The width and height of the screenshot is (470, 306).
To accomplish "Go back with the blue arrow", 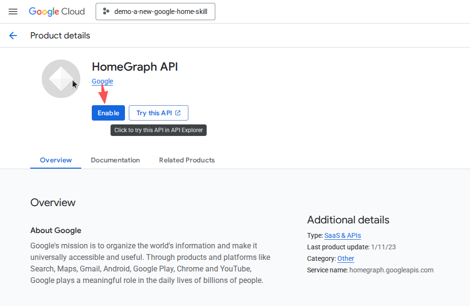I will [x=13, y=36].
